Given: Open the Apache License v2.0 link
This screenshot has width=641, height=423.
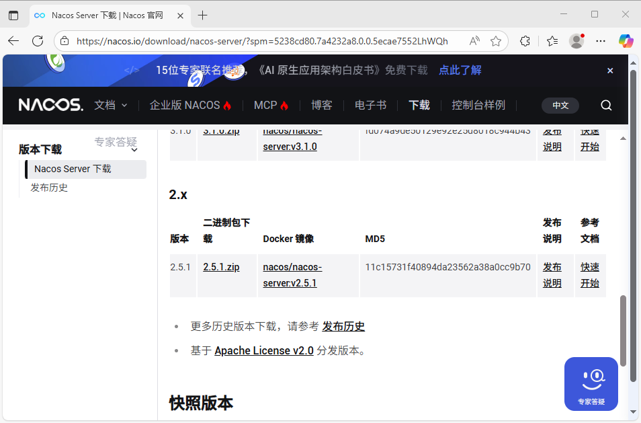Looking at the screenshot, I should pyautogui.click(x=263, y=350).
